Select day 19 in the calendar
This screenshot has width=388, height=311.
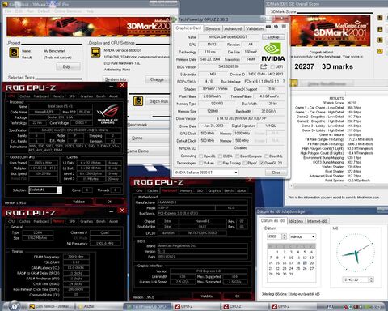305,263
